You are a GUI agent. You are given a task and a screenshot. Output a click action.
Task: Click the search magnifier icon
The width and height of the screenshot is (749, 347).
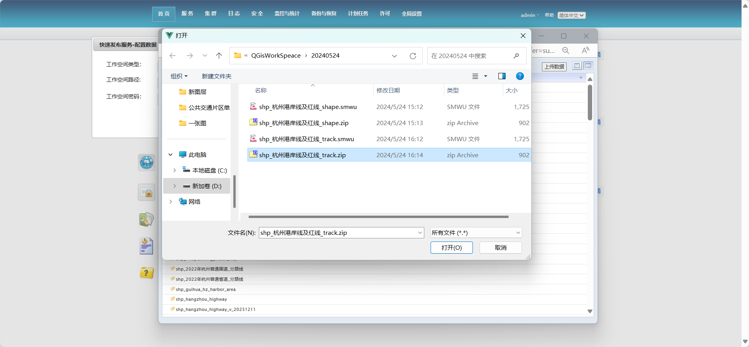516,56
